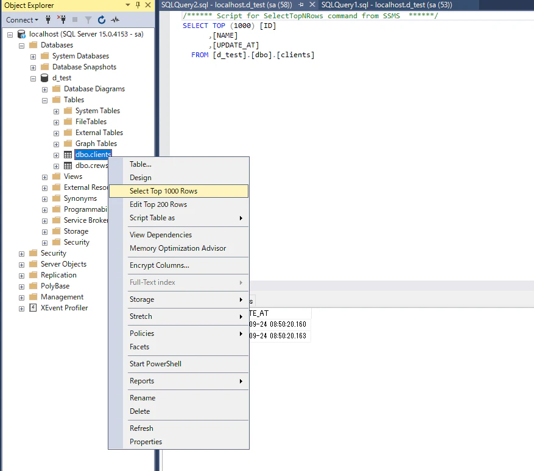Screen dimensions: 534x471
Task: Click the dbo.clients table icon
Action: [x=68, y=155]
